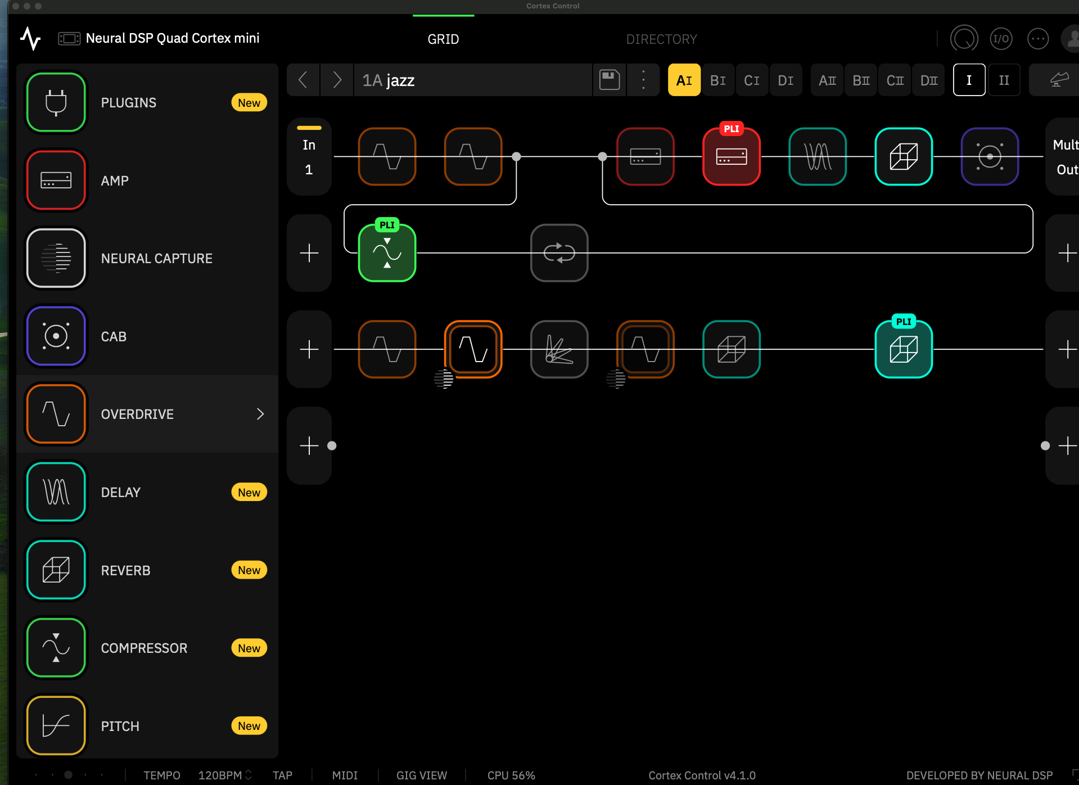Select the second overdrive block in row one
Viewport: 1079px width, 785px height.
point(473,156)
